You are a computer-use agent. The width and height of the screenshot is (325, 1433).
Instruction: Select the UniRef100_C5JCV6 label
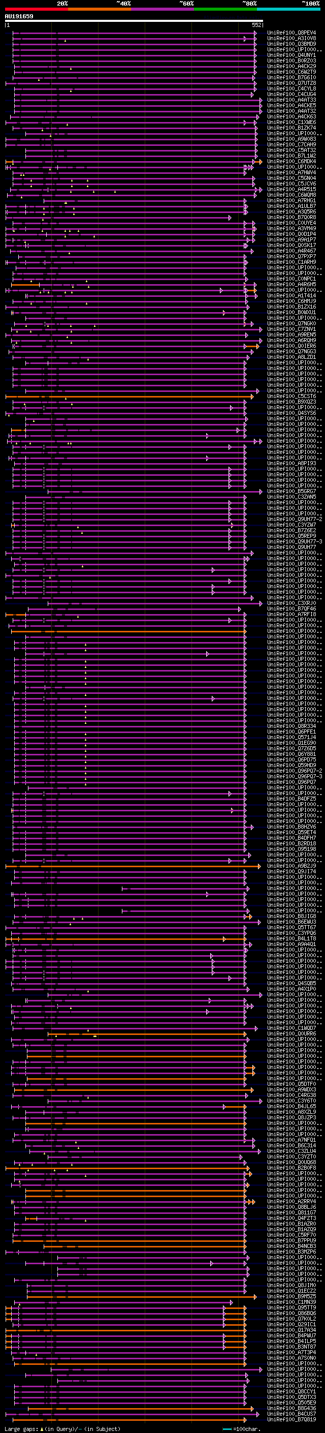(x=291, y=184)
